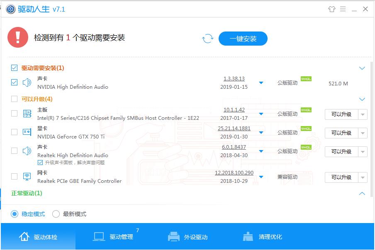The height and width of the screenshot is (250, 375).
Task: Check the Realtek PCIe GBE Family Controller checkbox
Action: [x=14, y=176]
